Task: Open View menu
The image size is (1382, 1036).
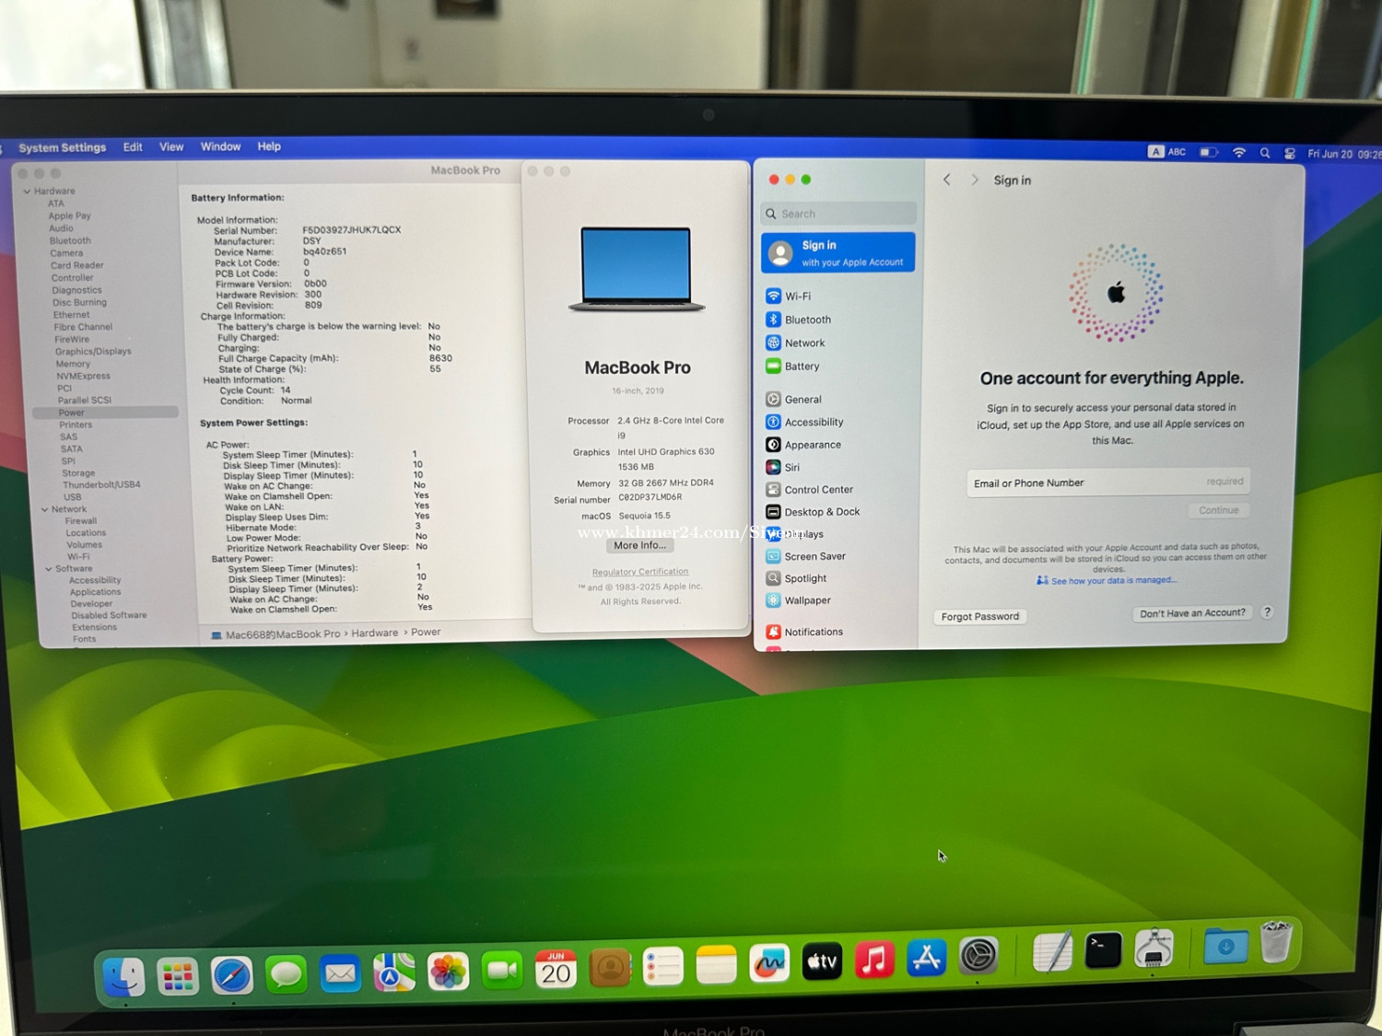Action: [x=171, y=147]
